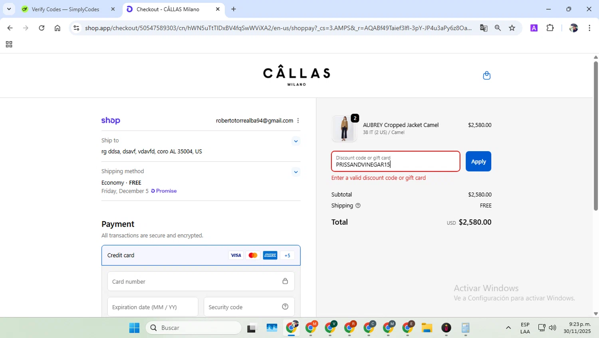Focus the Card number field
Screen dimensions: 599x338
(x=201, y=281)
